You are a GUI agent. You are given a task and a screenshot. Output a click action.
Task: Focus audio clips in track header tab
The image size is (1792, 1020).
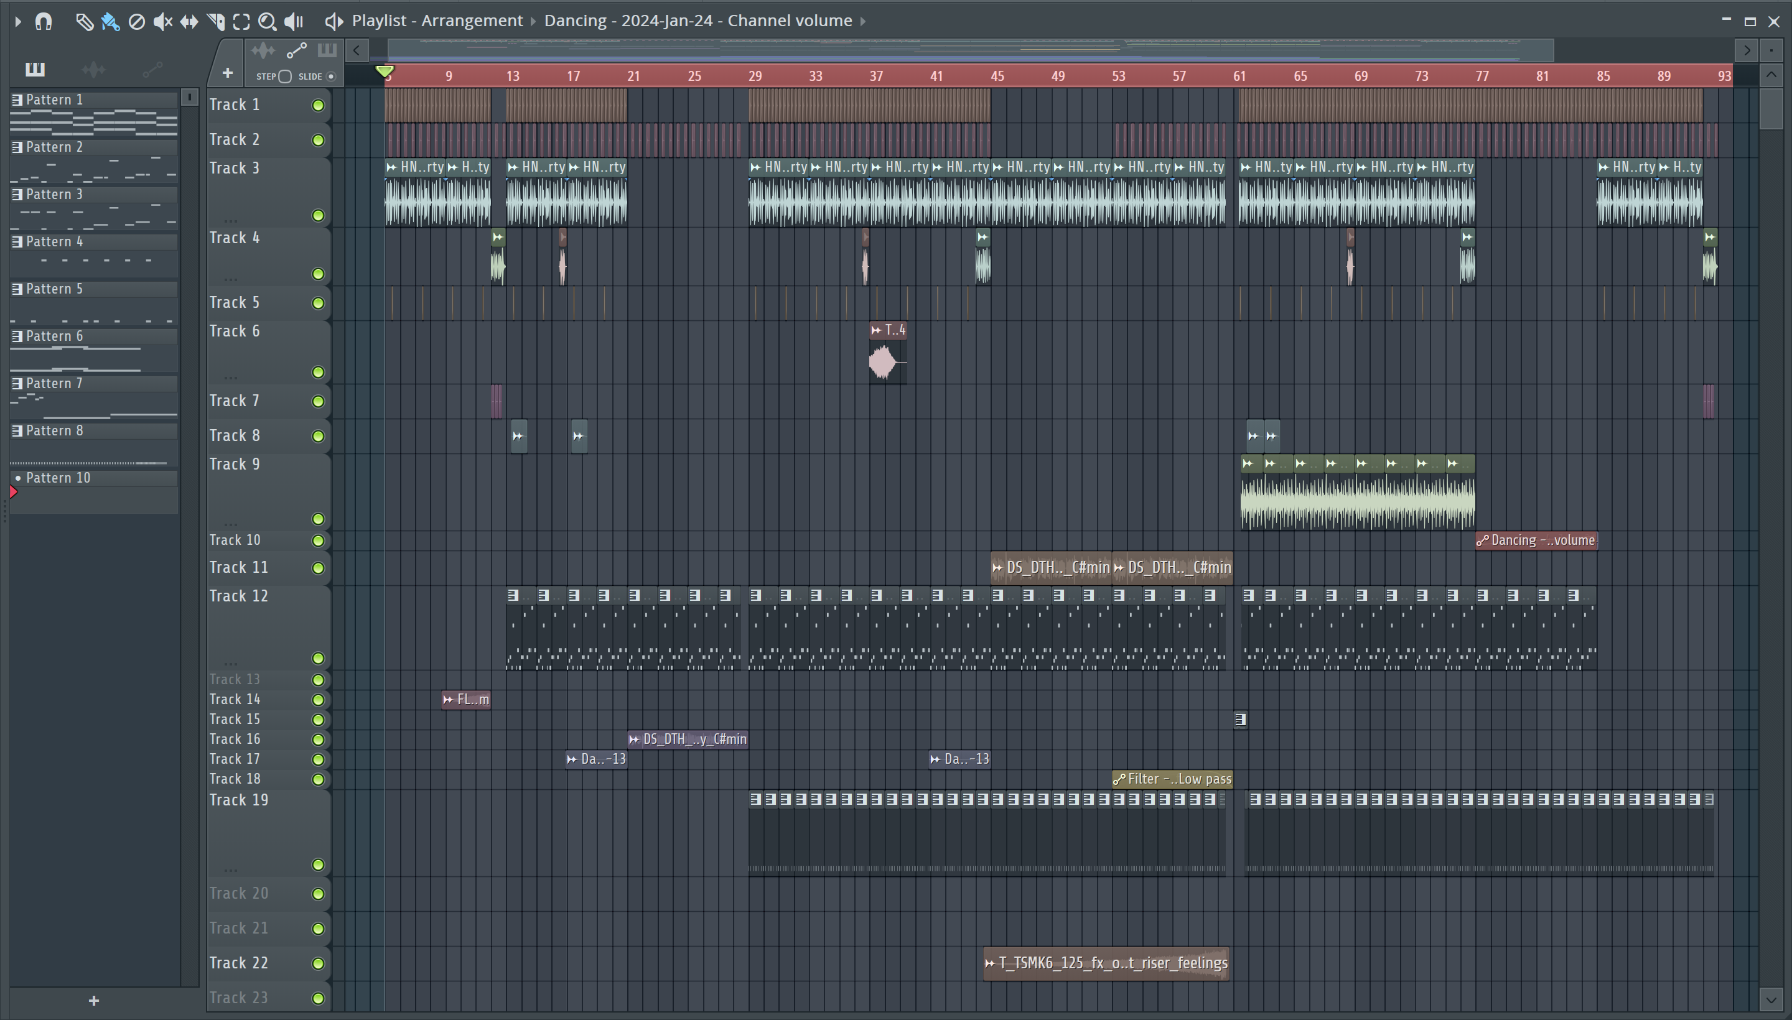263,50
